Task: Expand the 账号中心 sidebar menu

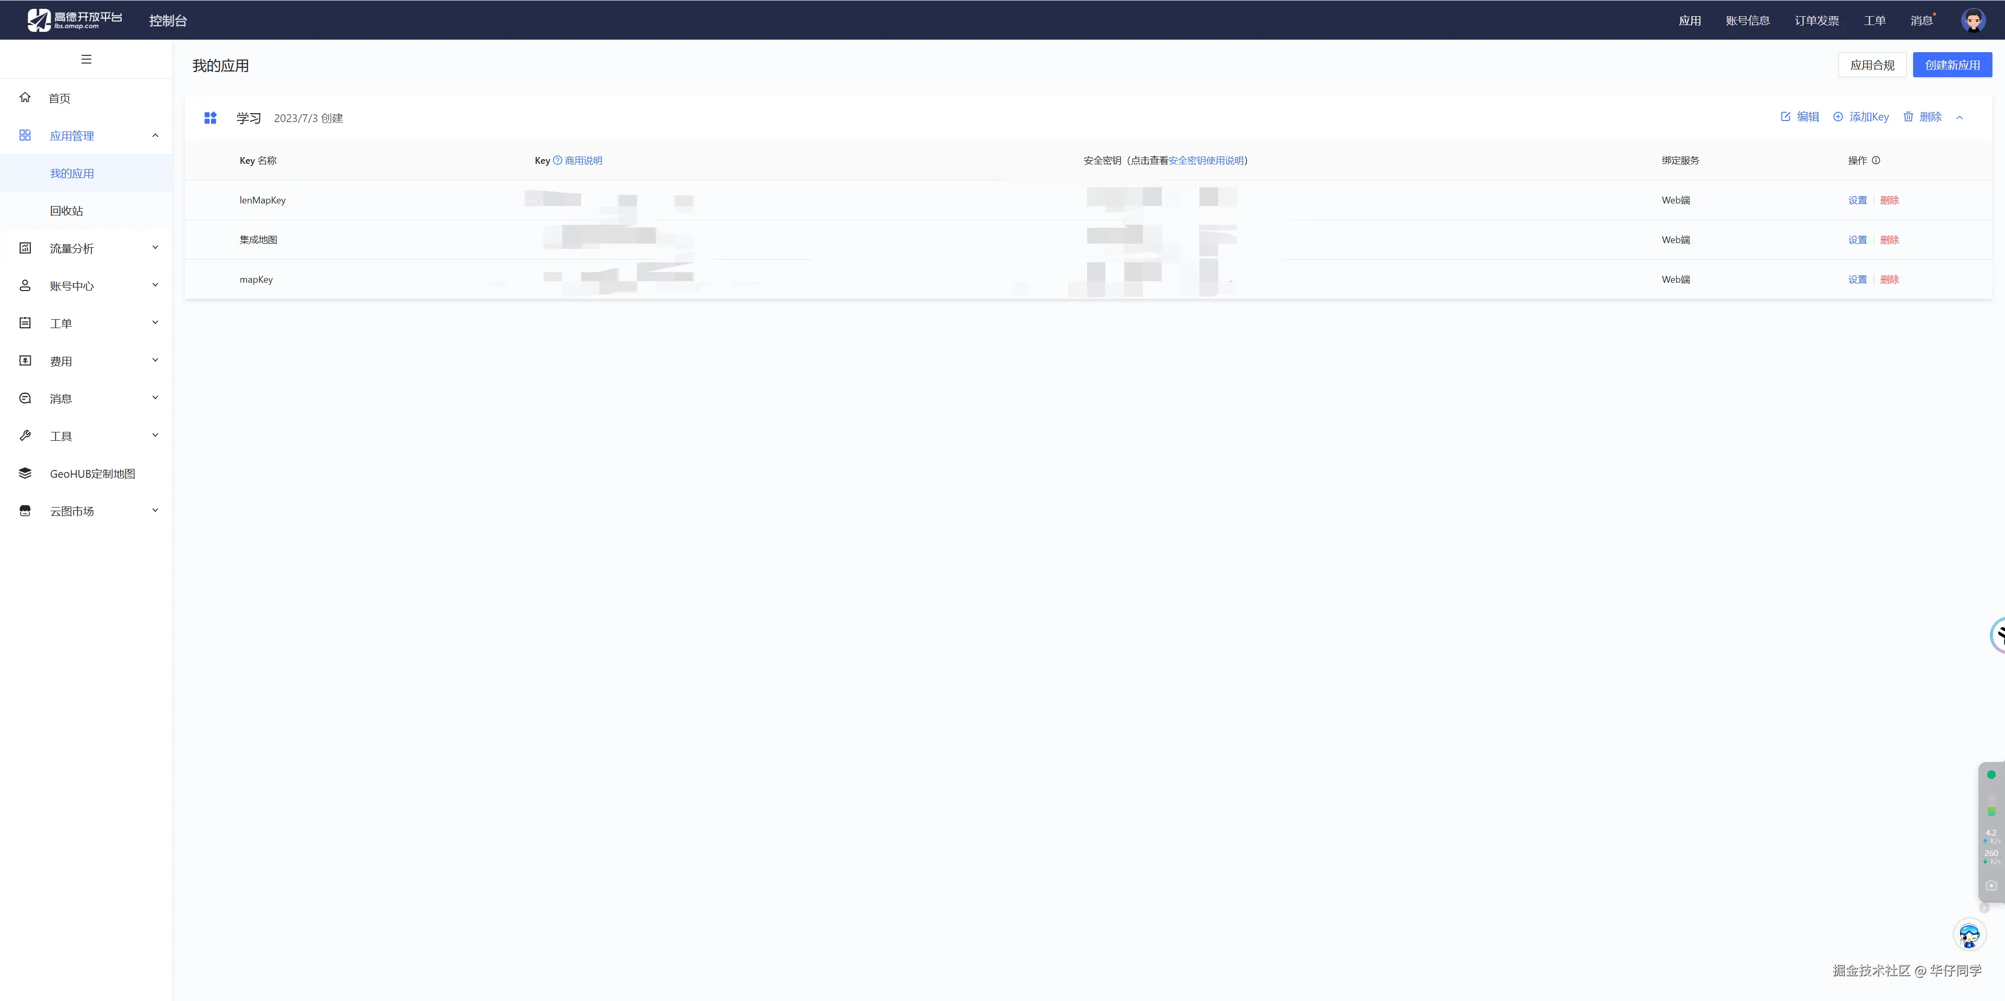Action: point(155,285)
